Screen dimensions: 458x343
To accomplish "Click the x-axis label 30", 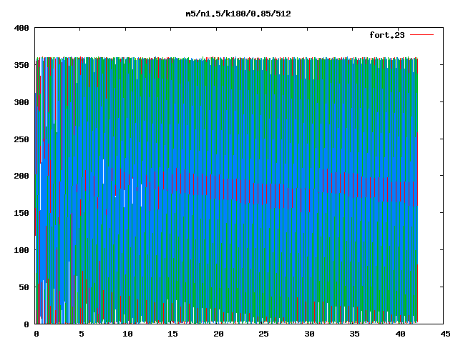I will (309, 334).
